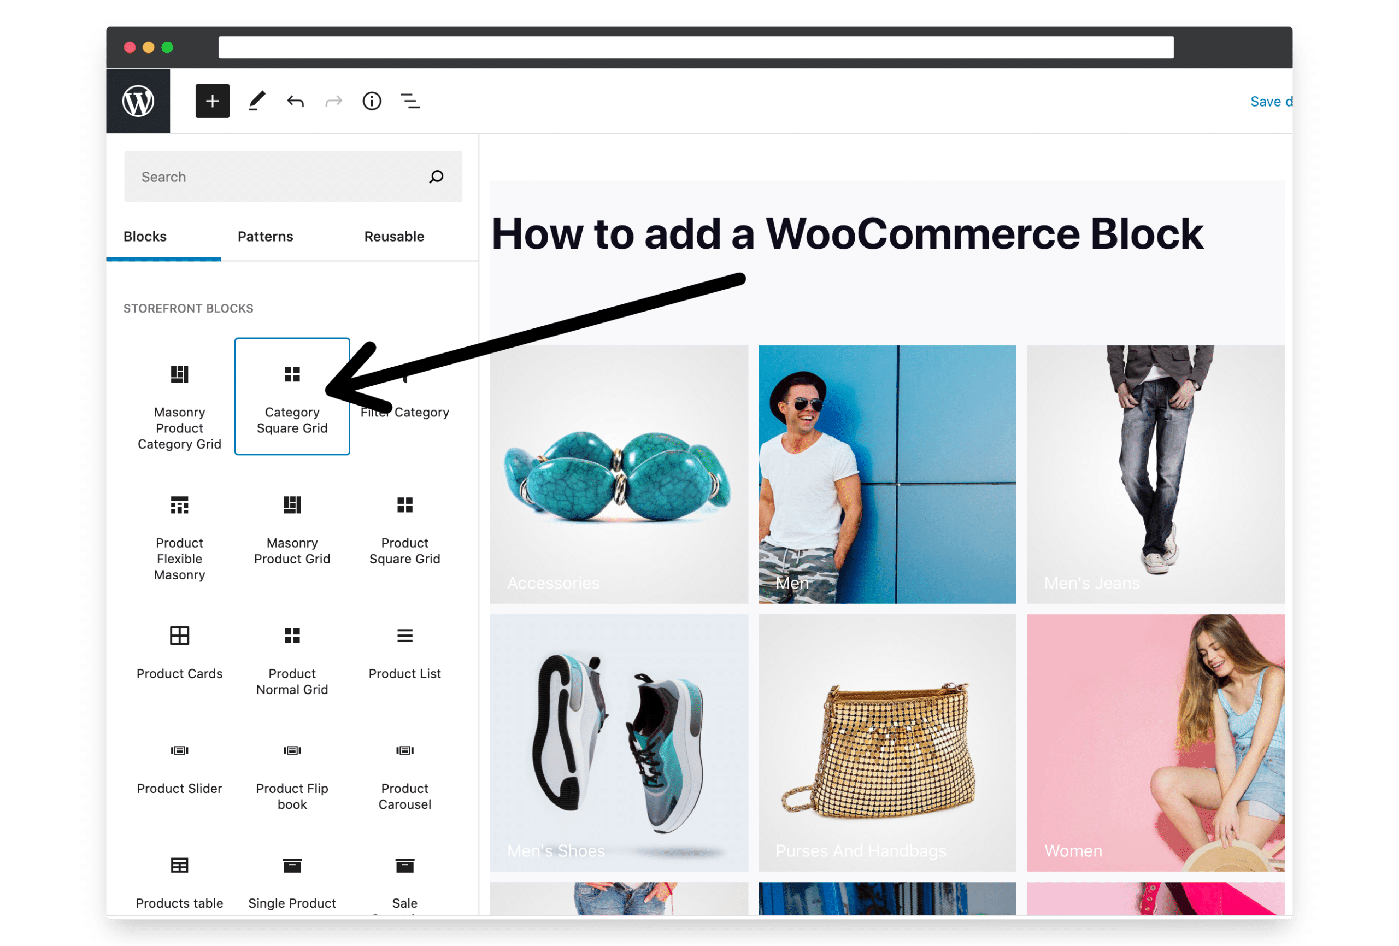The height and width of the screenshot is (946, 1399).
Task: Select the page title heading
Action: (847, 234)
